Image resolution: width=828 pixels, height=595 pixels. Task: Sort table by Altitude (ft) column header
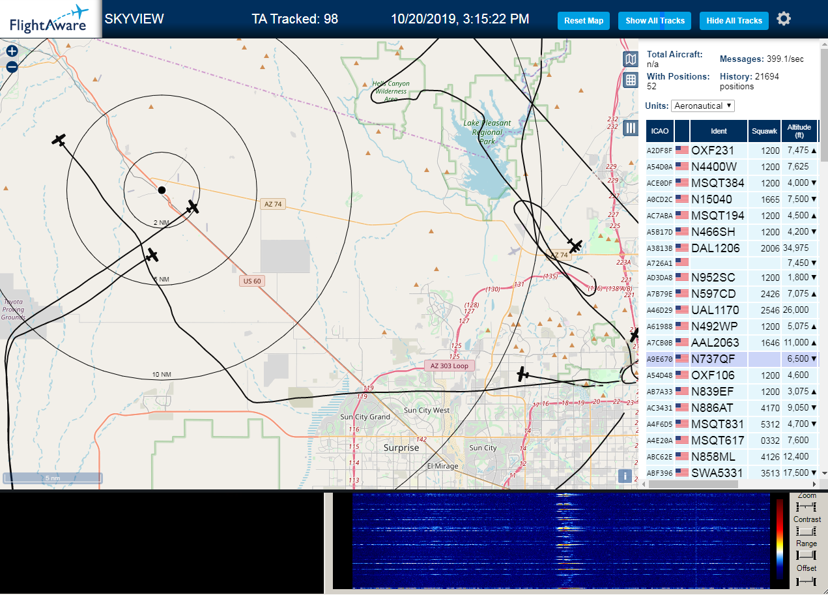799,131
